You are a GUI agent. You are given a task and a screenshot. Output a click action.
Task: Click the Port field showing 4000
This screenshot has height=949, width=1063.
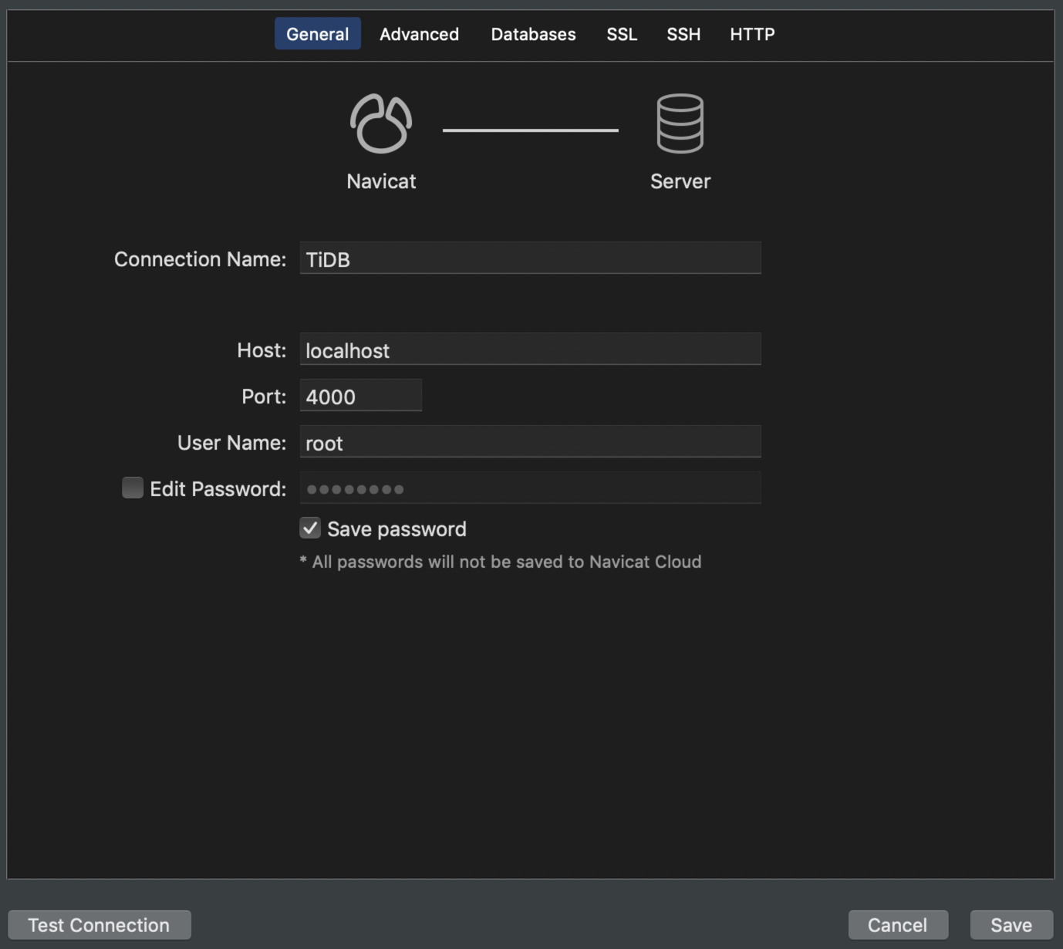(x=360, y=395)
